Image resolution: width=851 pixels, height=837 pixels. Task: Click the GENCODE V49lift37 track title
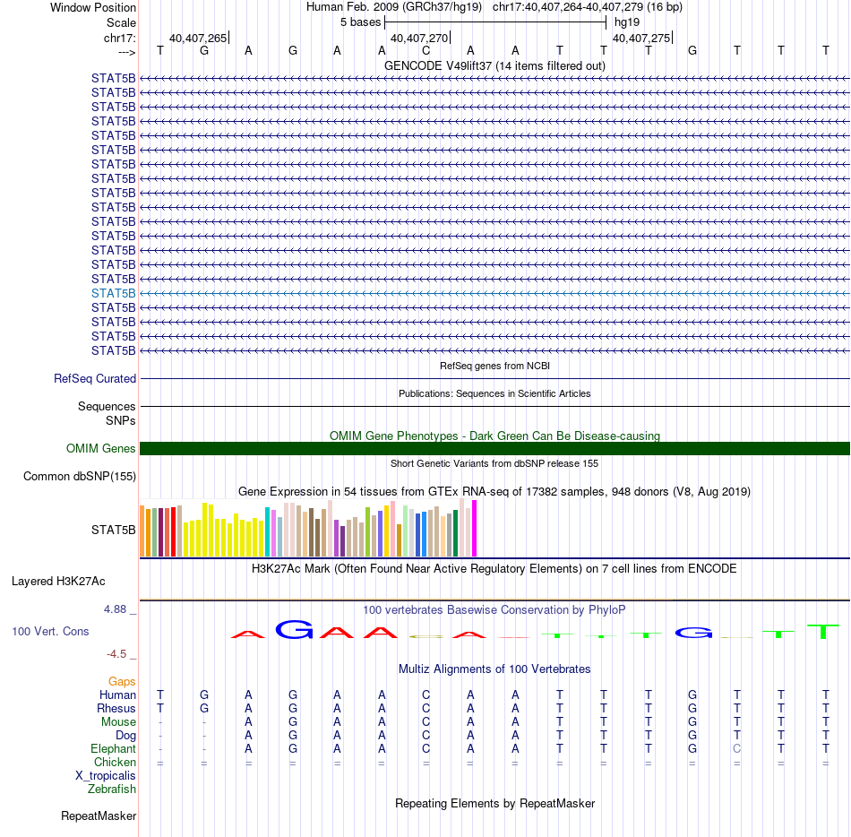(494, 65)
